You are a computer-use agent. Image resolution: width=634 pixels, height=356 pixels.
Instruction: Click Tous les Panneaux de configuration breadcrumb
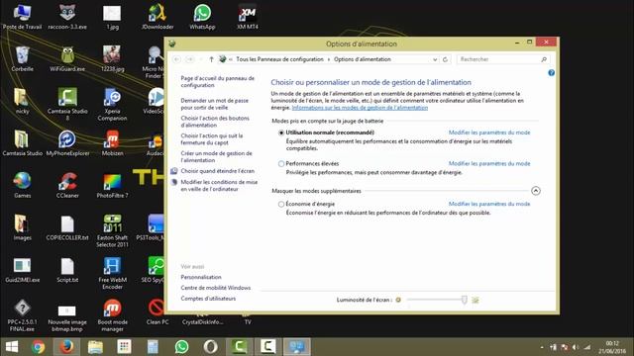coord(279,59)
